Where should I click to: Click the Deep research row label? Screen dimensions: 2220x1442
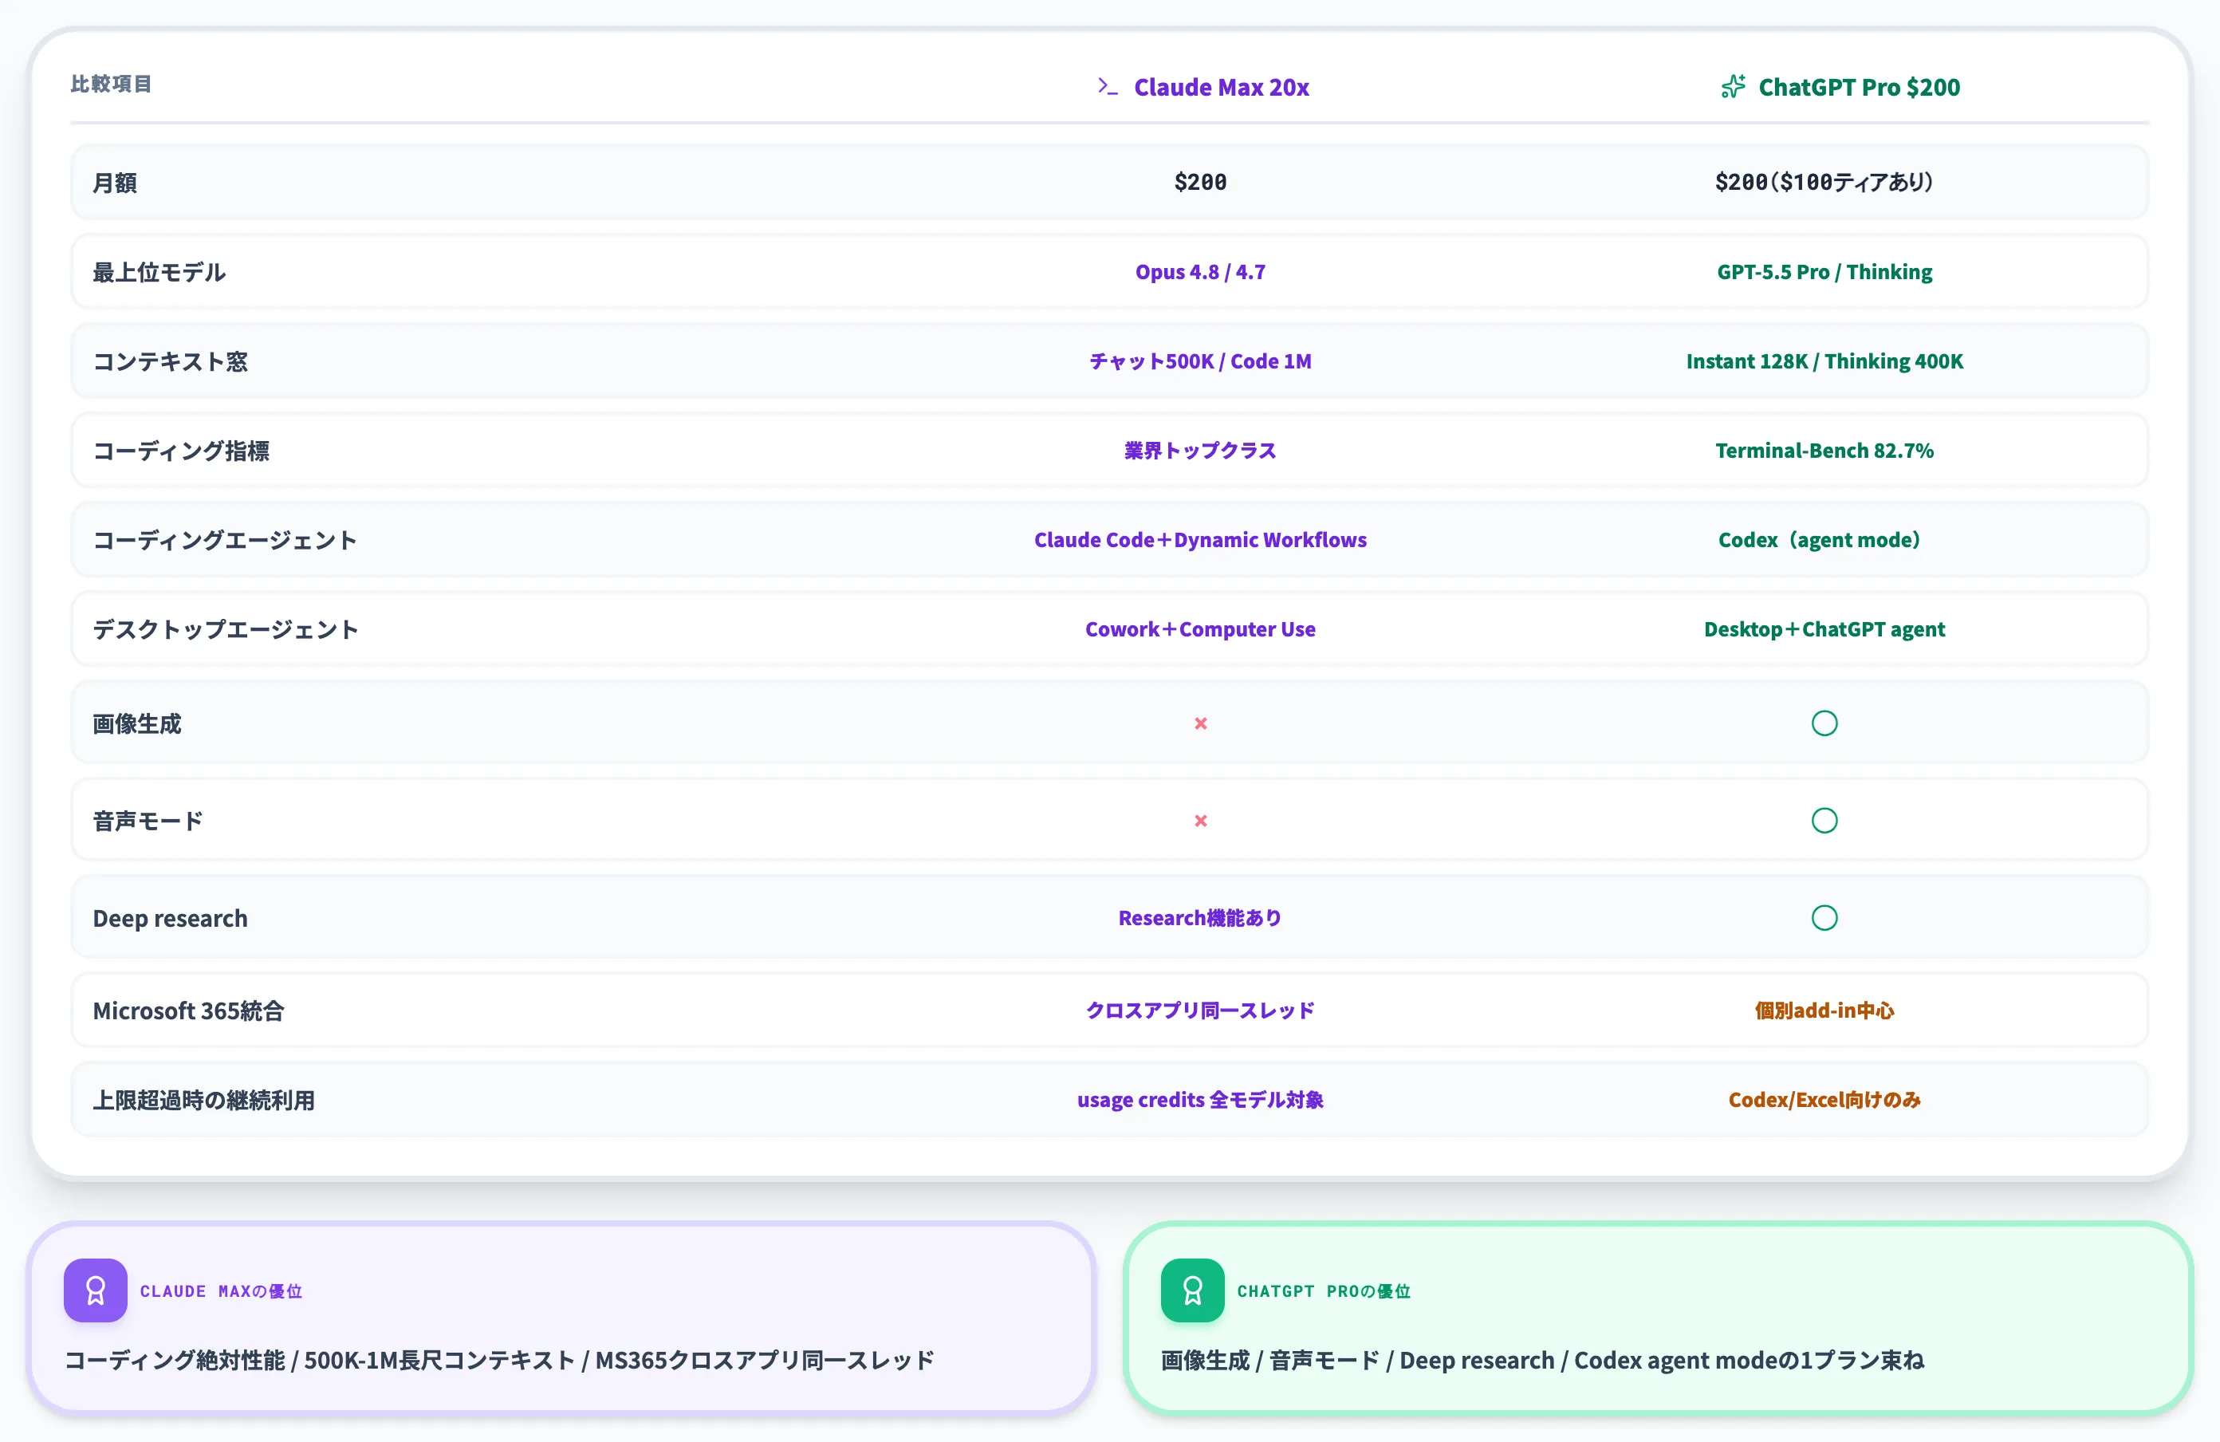coord(170,919)
